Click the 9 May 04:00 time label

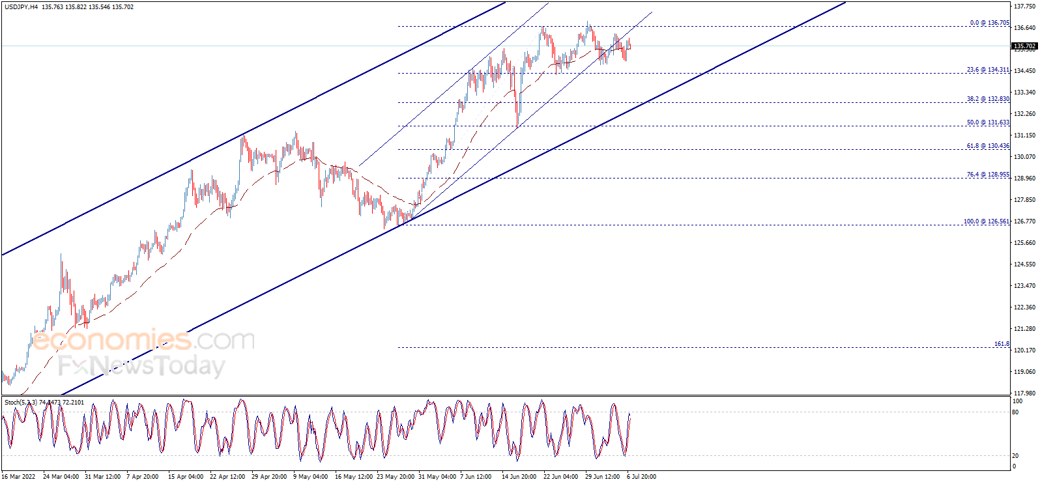(x=310, y=477)
